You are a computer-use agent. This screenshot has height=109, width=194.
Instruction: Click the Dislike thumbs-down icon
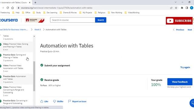click(55, 101)
